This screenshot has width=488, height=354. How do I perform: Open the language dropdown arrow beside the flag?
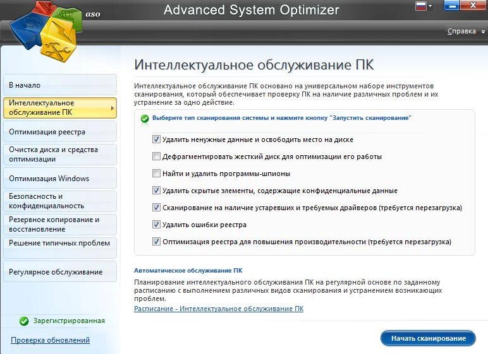pos(430,6)
